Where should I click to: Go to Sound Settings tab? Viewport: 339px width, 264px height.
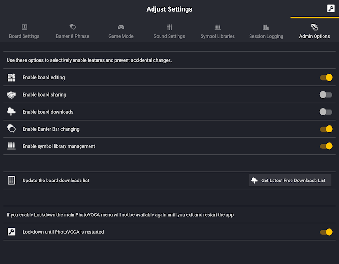(x=169, y=32)
